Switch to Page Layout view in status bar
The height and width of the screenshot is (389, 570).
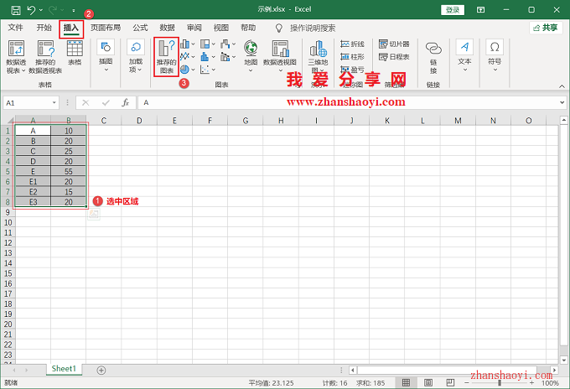coord(428,382)
